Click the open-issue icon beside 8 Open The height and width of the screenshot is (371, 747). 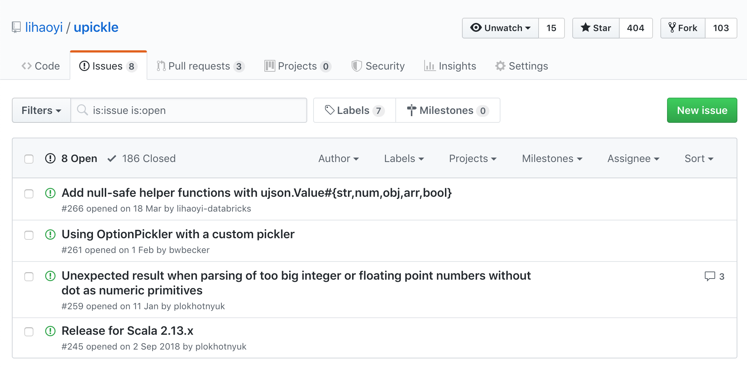[50, 159]
